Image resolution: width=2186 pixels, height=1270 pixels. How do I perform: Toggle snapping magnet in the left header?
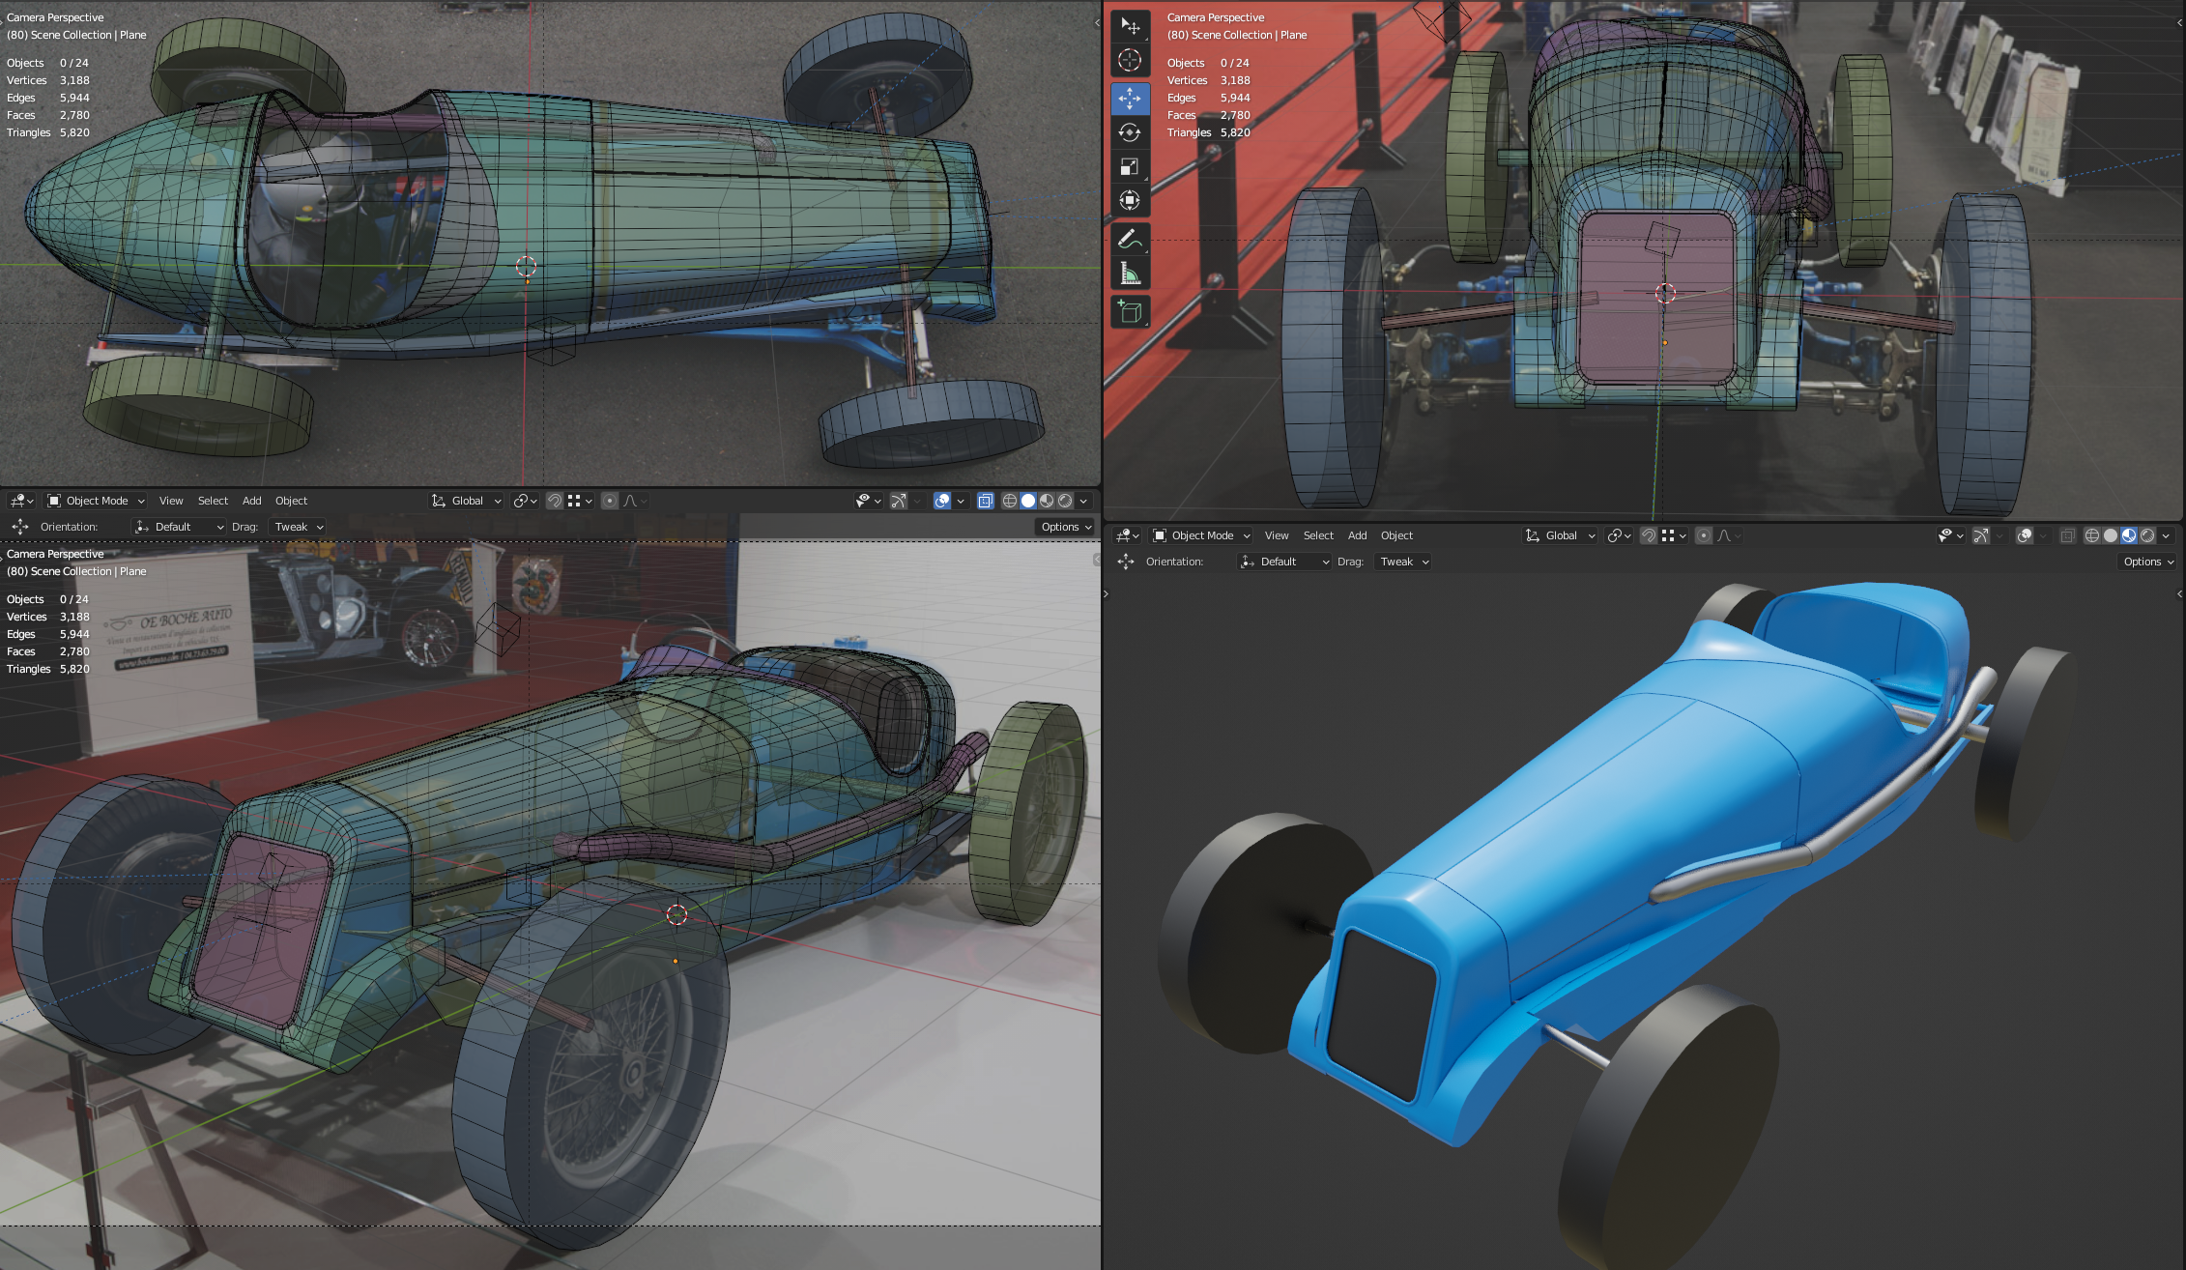click(x=555, y=501)
